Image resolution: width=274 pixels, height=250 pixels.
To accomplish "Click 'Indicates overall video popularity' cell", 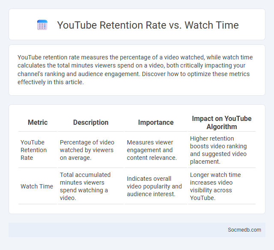I will [x=156, y=186].
